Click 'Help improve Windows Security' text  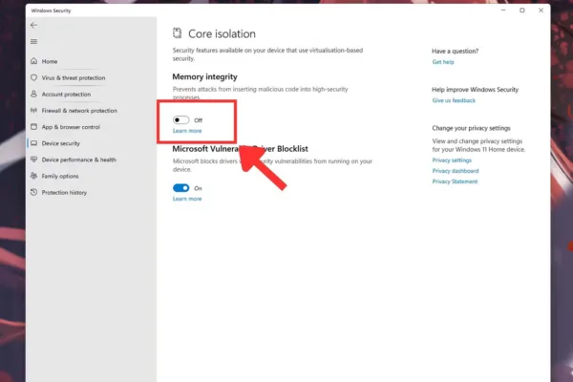tap(475, 90)
